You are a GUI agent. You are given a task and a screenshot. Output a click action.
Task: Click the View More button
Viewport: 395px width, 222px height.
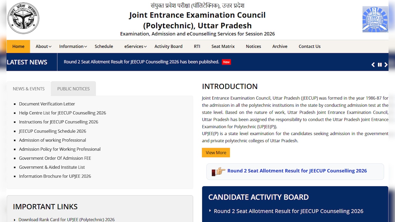pyautogui.click(x=216, y=153)
